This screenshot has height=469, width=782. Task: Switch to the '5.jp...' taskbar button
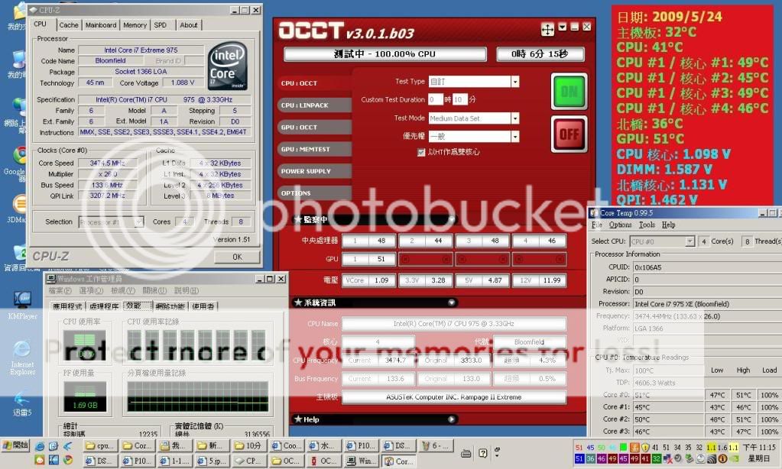tap(212, 461)
